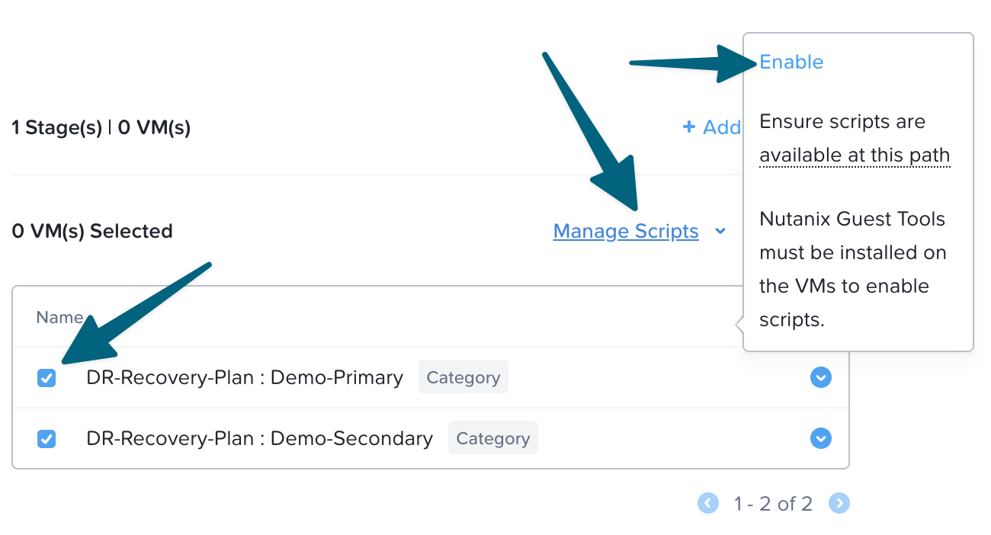This screenshot has height=535, width=991.
Task: Click the '1 Stage(s) | 0 VM(s)' summary
Action: click(101, 128)
